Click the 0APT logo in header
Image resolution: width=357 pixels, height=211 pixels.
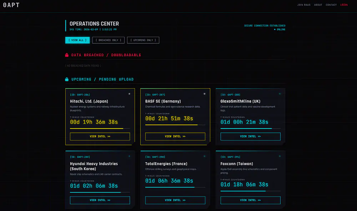pos(11,5)
